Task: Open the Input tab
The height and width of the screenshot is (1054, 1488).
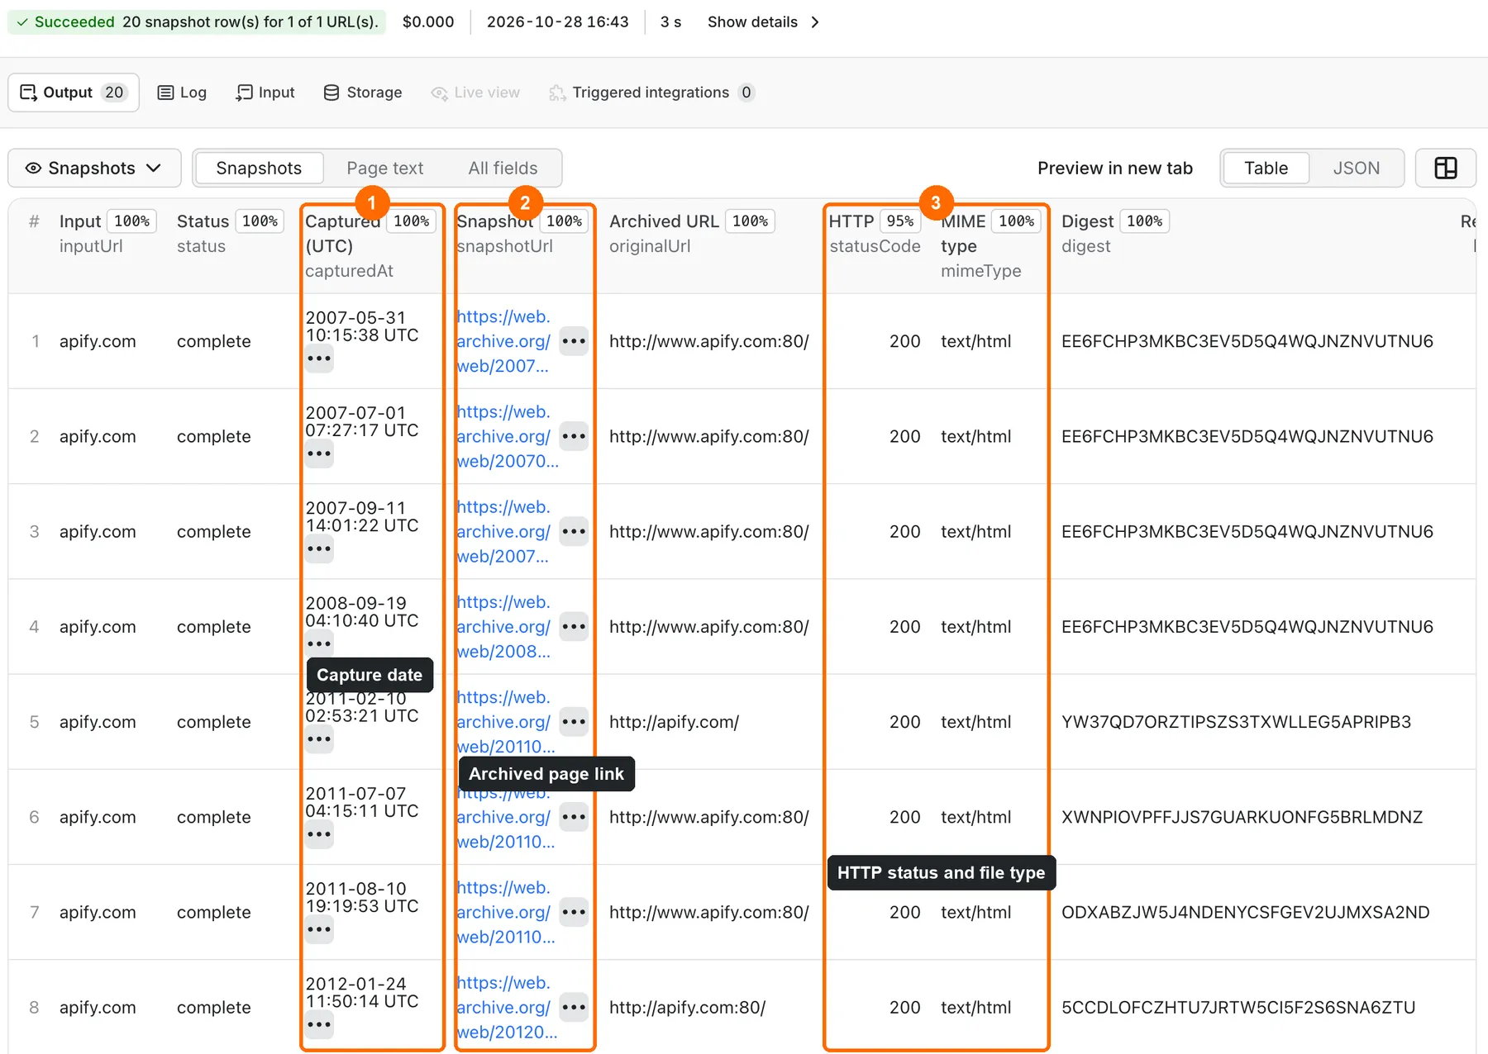Action: point(265,93)
